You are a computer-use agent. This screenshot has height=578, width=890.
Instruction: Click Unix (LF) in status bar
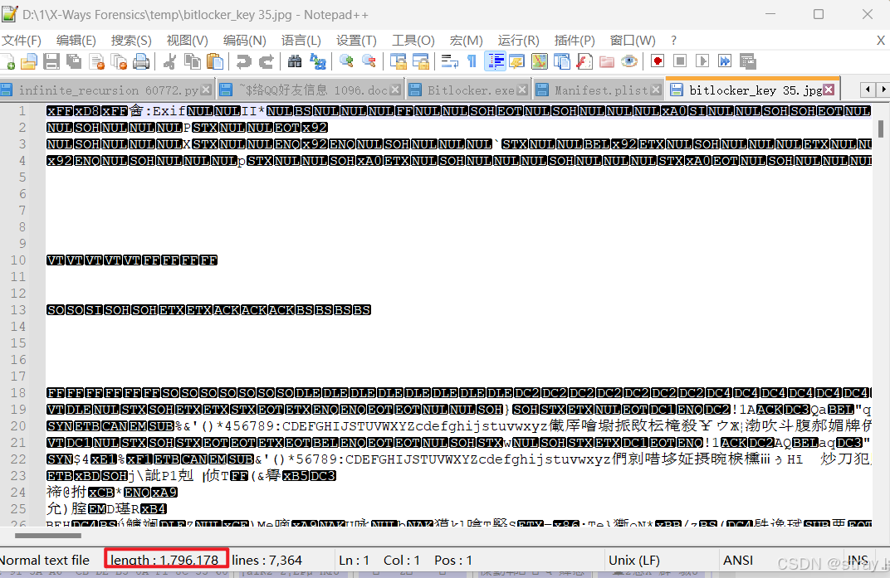tap(634, 561)
